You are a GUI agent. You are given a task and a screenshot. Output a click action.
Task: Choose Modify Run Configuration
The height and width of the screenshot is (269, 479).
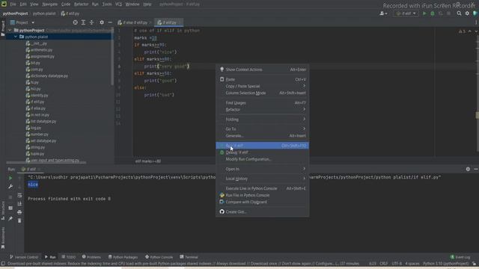[263, 159]
